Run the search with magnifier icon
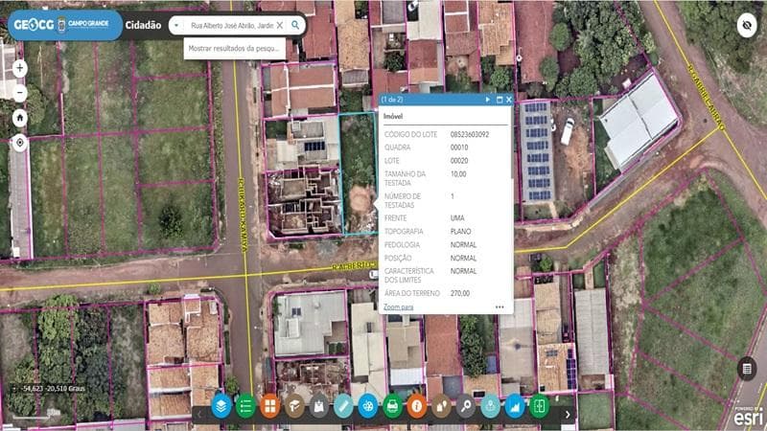Image resolution: width=767 pixels, height=431 pixels. click(295, 25)
